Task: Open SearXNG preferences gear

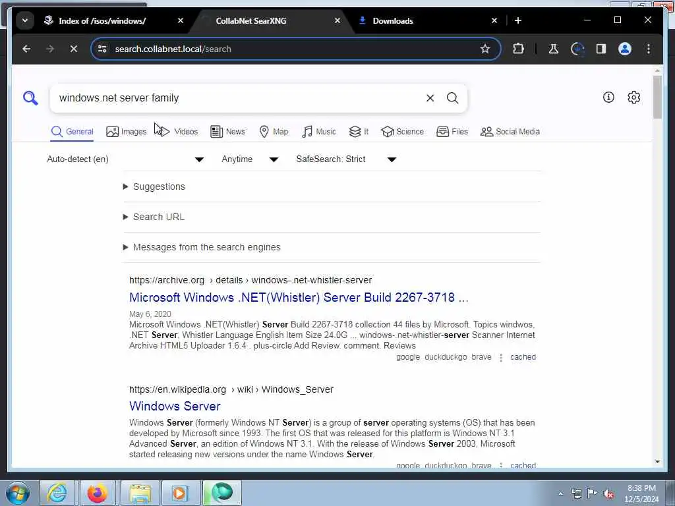Action: 633,98
